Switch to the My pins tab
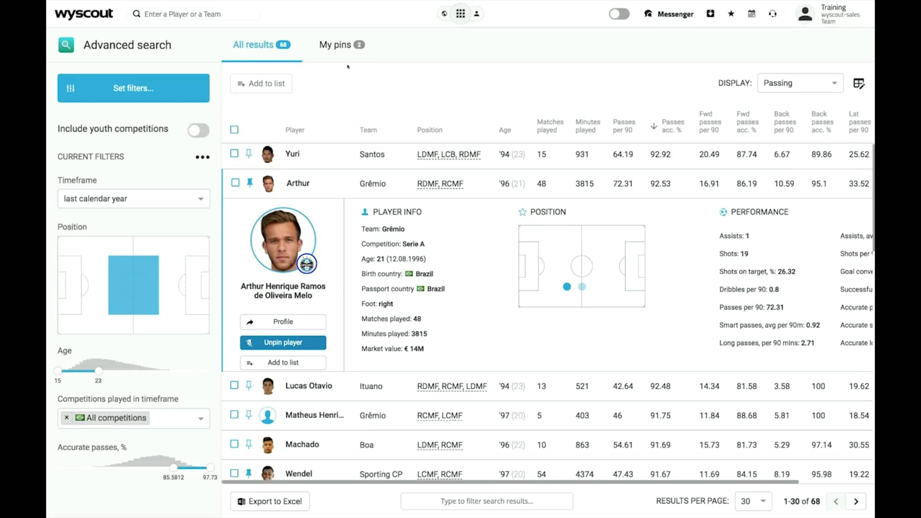 [x=341, y=45]
